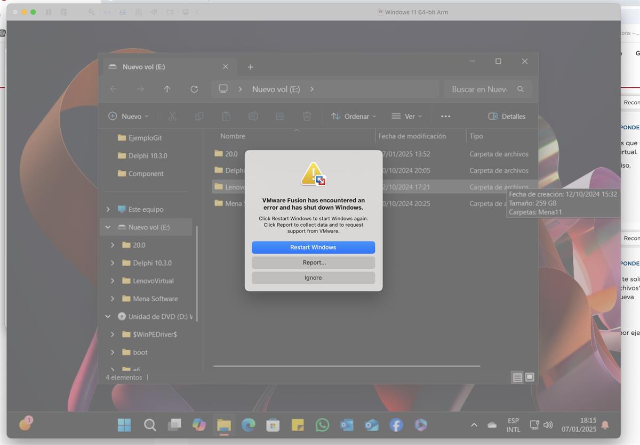
Task: Click the network arrows icon in VMware toolbar
Action: pos(107,12)
